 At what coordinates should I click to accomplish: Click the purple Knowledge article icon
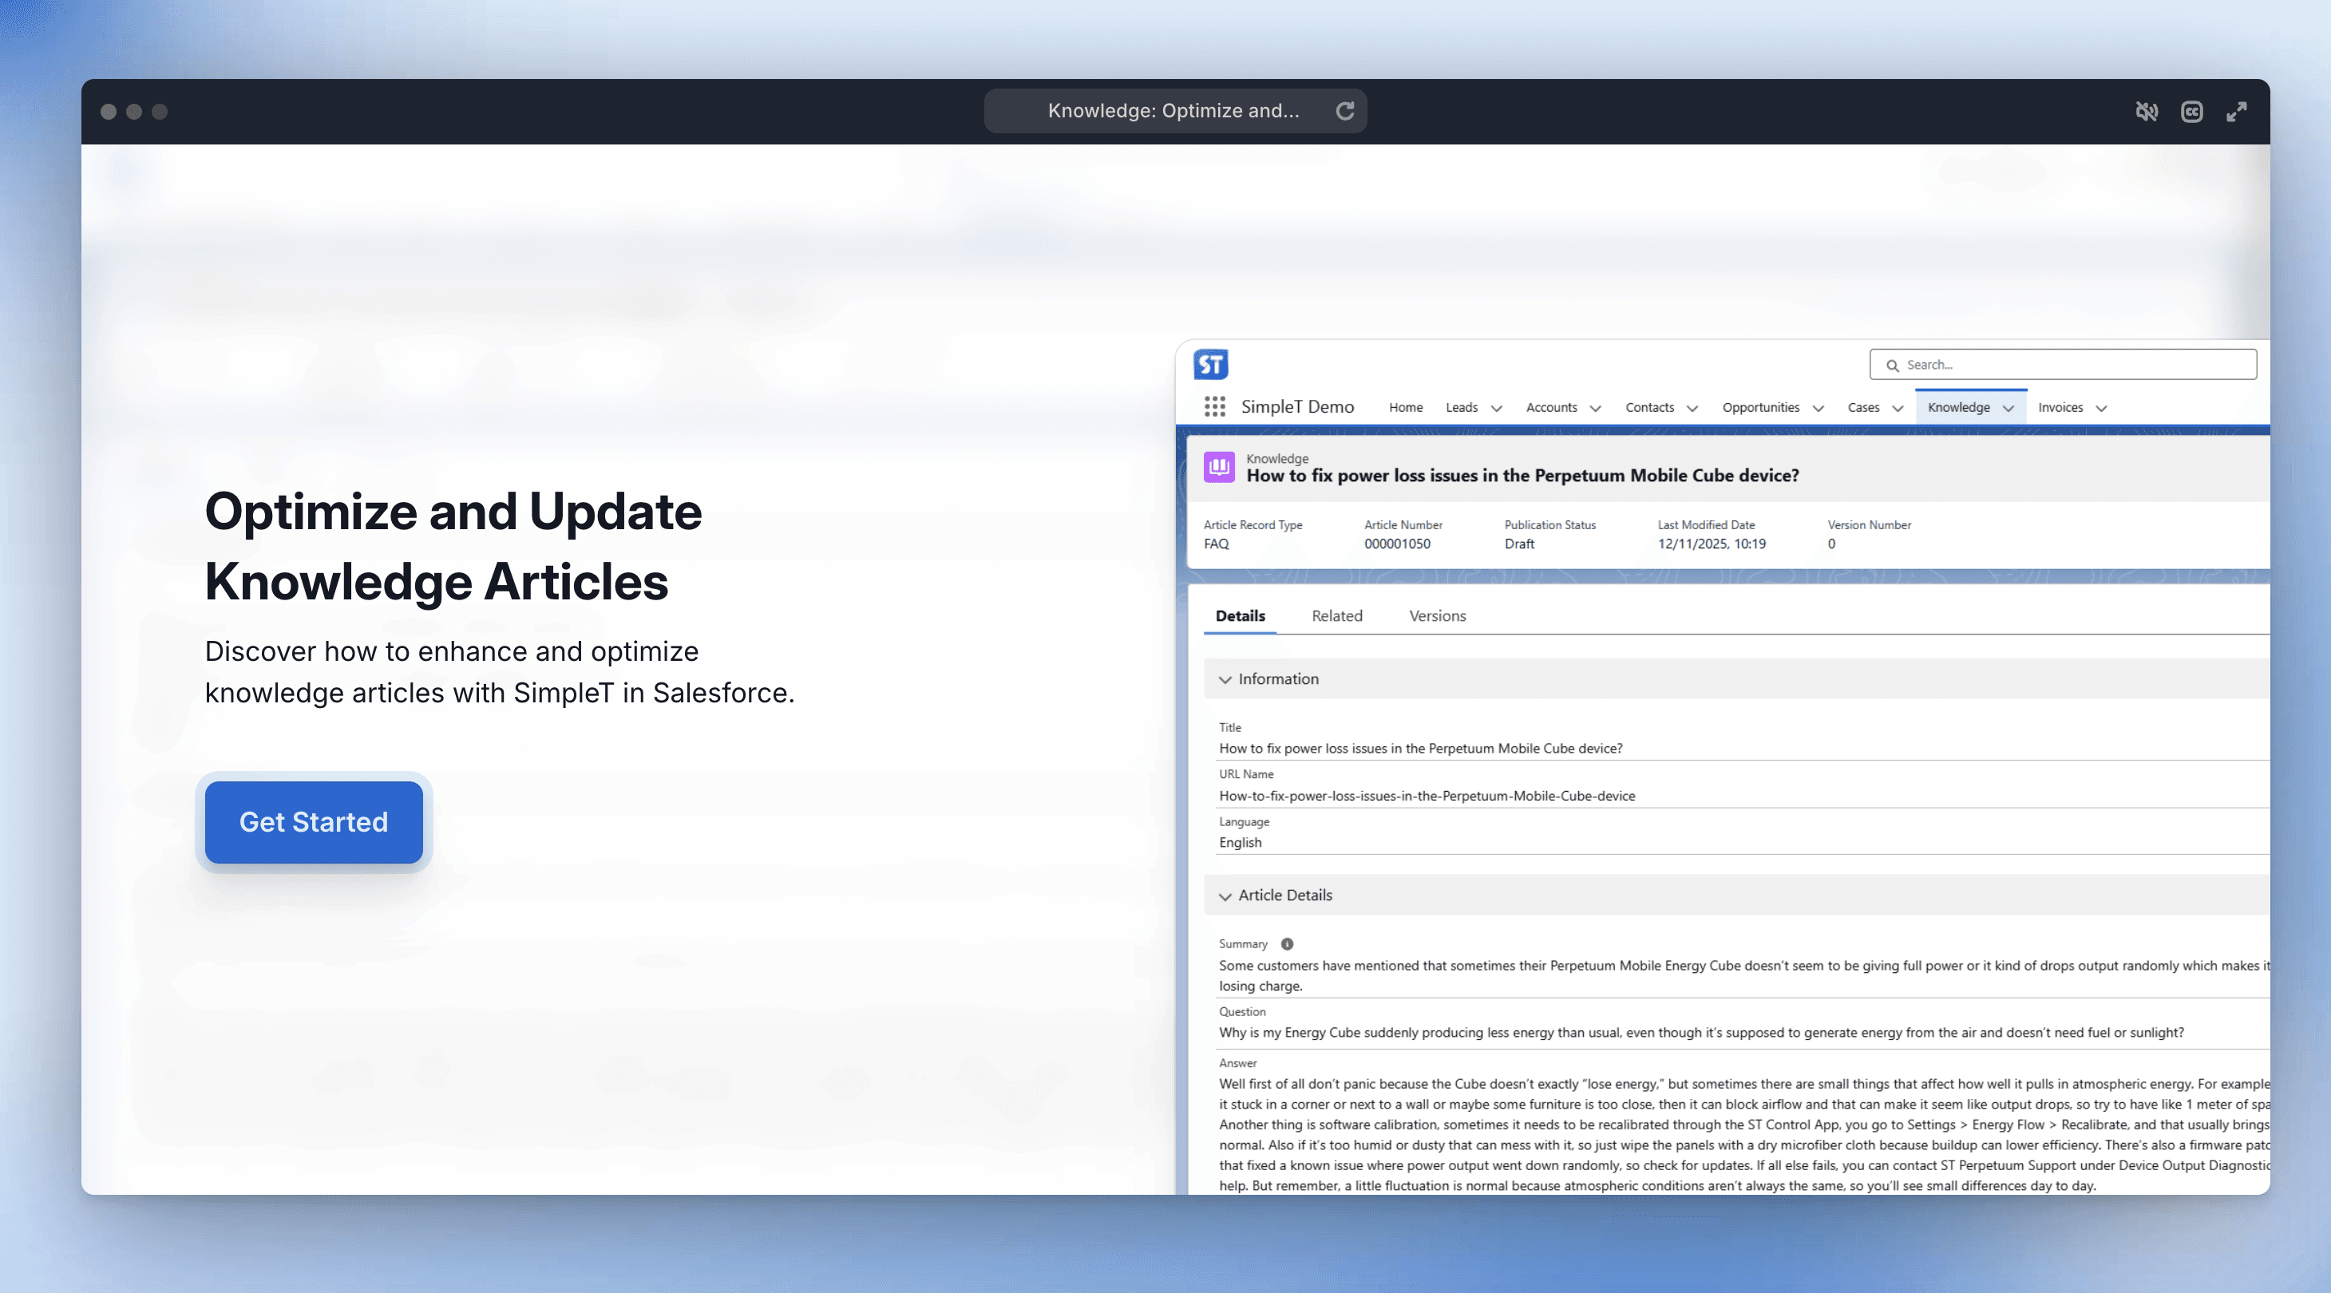1219,467
